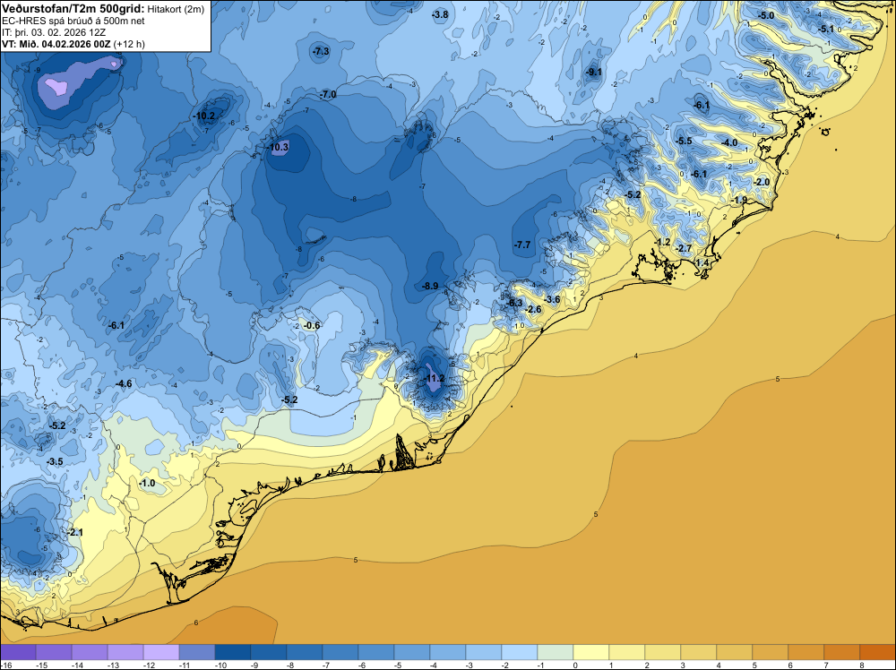Screen dimensions: 896x670
Task: Click the -5.5 temperature value
Action: (x=684, y=142)
